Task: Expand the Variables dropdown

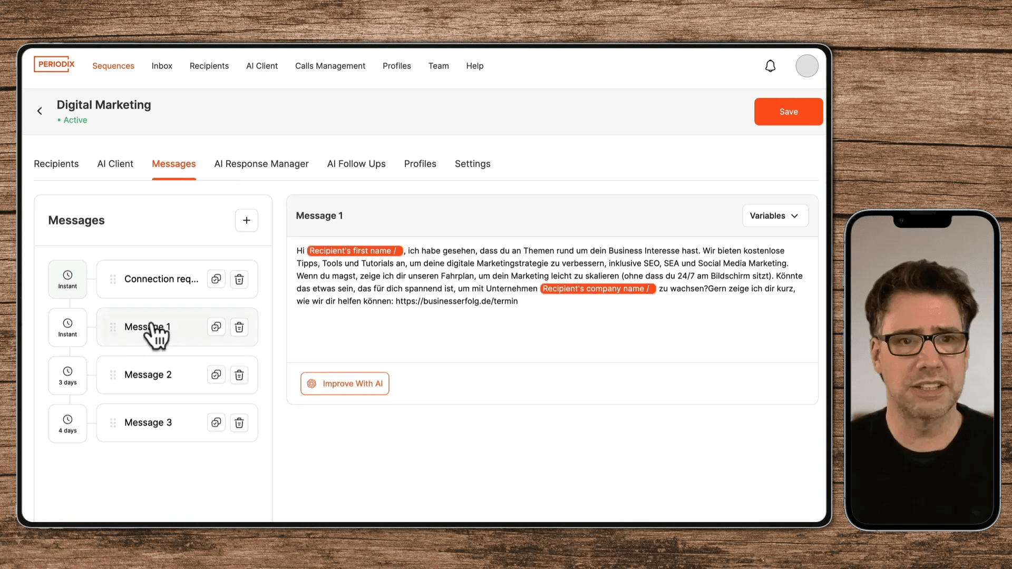Action: 775,215
